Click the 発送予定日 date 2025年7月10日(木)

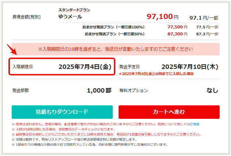click(x=190, y=67)
